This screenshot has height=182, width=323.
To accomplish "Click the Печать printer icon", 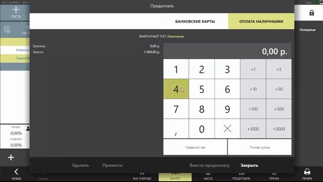I will pyautogui.click(x=307, y=174).
